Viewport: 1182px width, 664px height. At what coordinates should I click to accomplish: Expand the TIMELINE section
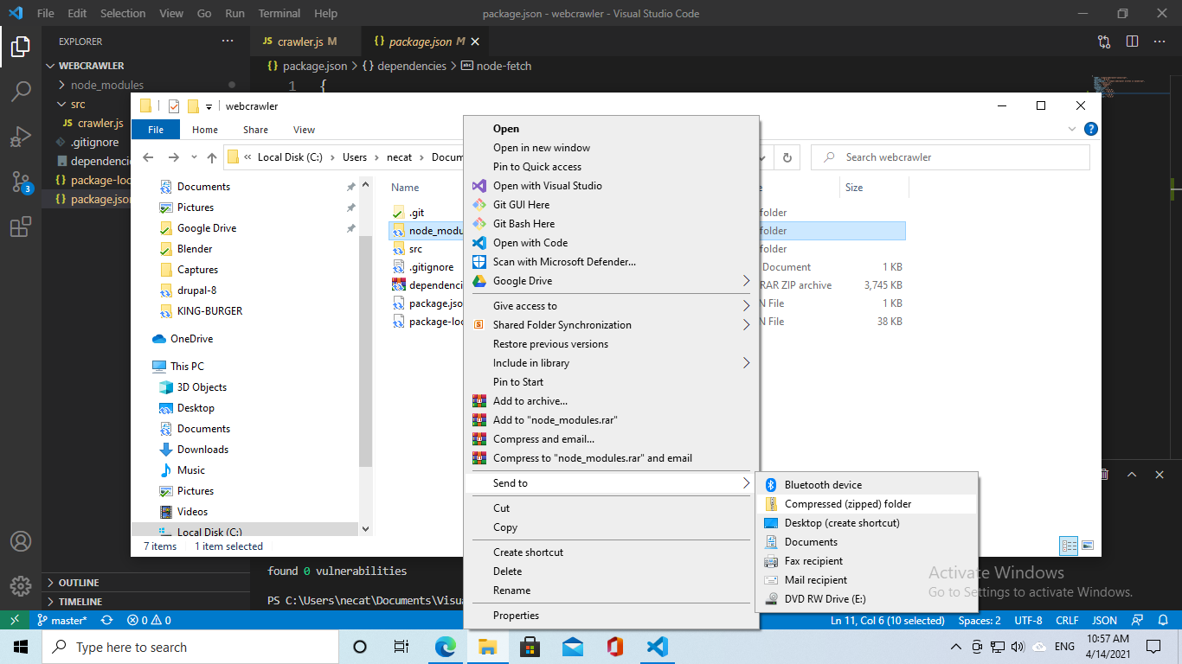(x=80, y=602)
